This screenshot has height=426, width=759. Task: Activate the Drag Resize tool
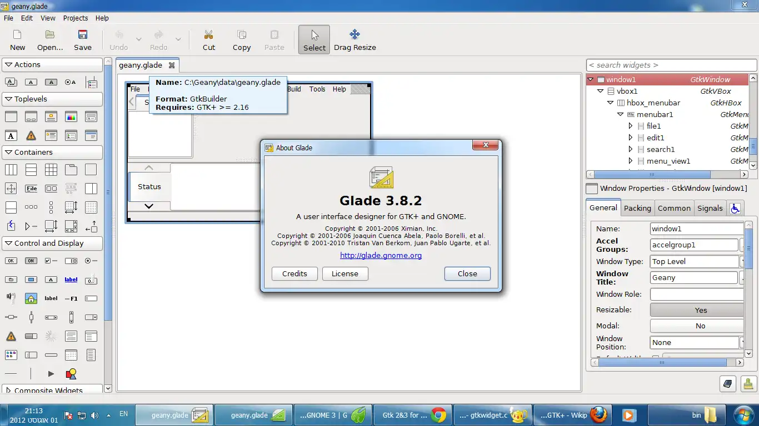click(355, 40)
